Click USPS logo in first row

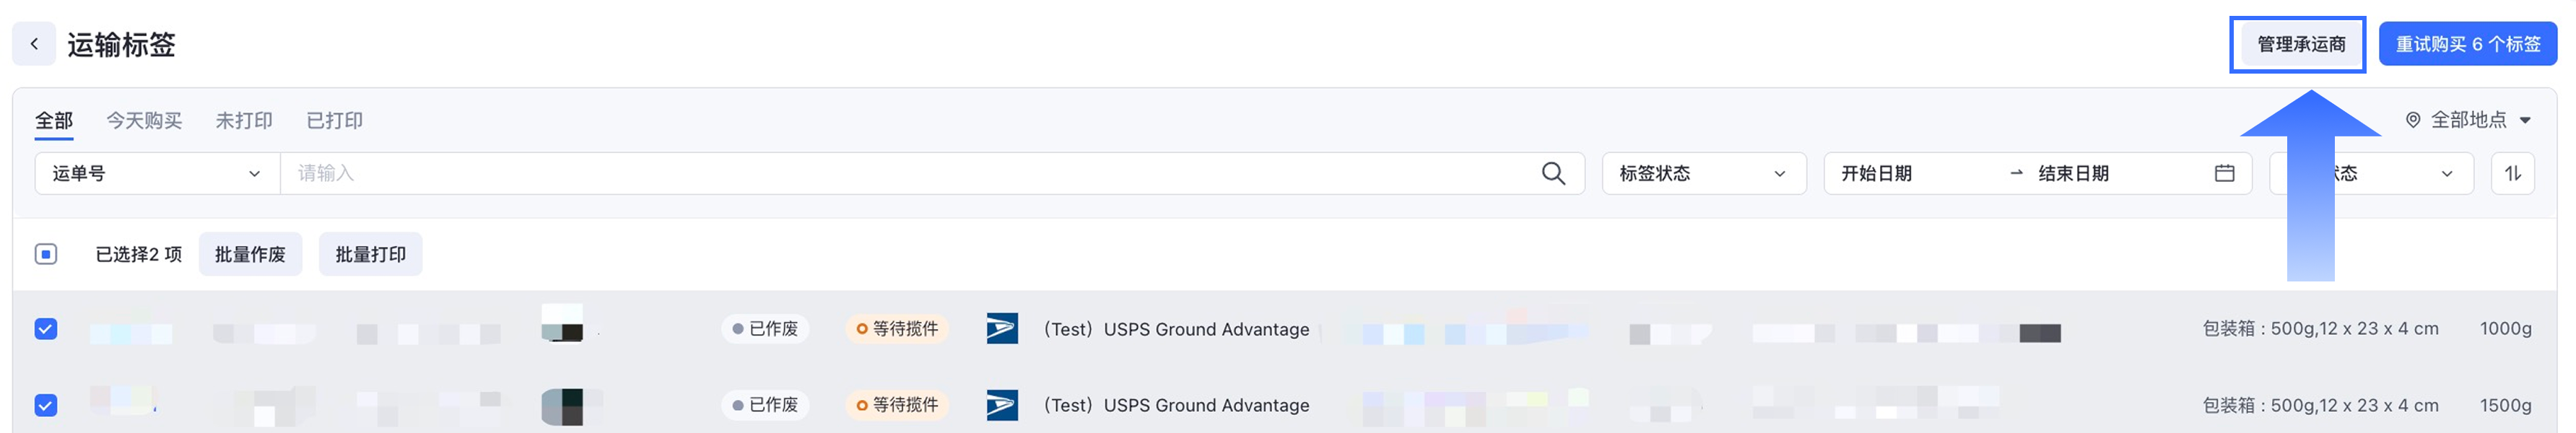coord(1002,329)
